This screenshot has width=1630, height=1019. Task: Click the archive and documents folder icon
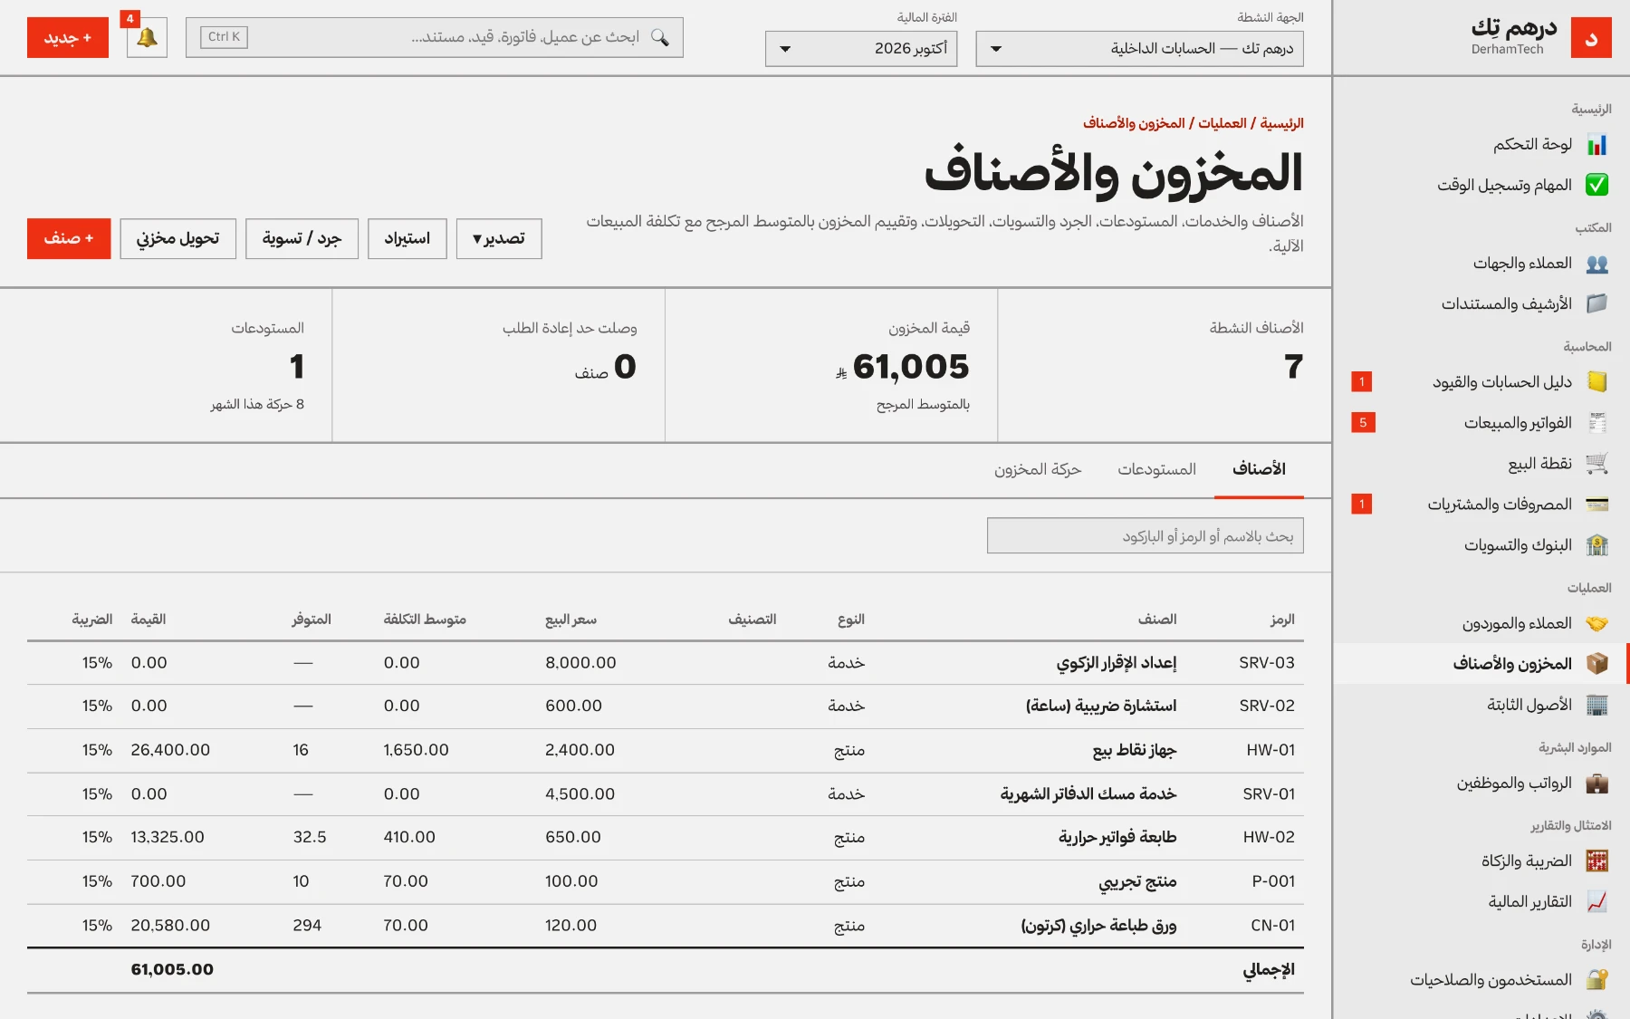pos(1596,303)
